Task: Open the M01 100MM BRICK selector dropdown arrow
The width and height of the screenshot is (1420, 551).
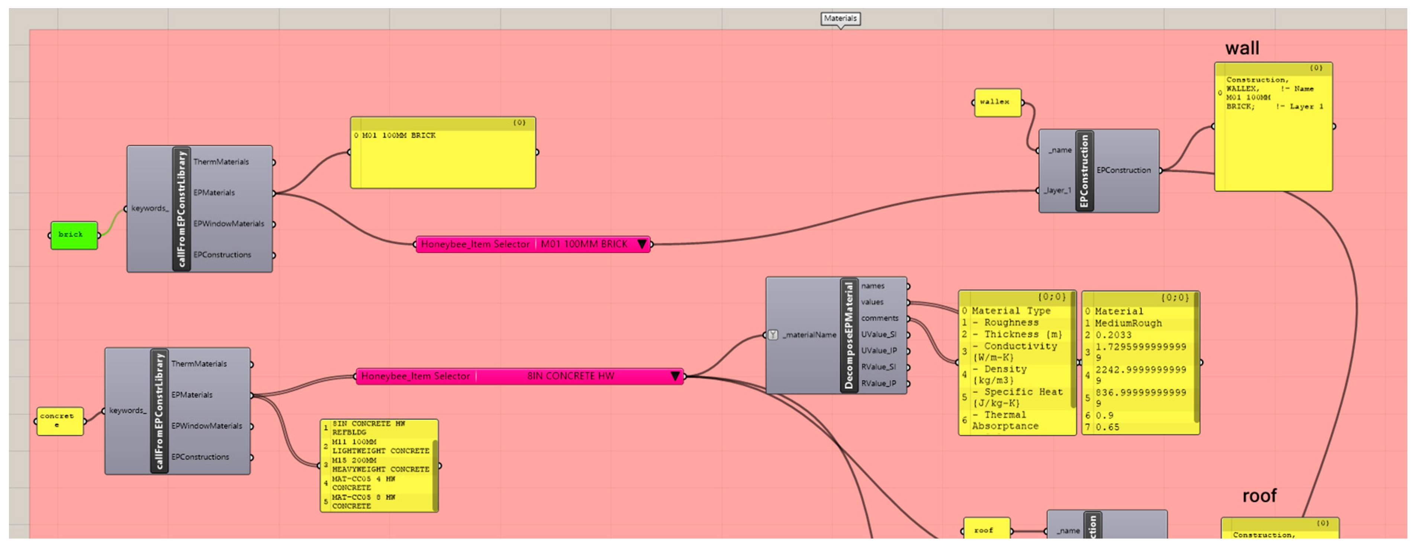Action: pyautogui.click(x=642, y=244)
